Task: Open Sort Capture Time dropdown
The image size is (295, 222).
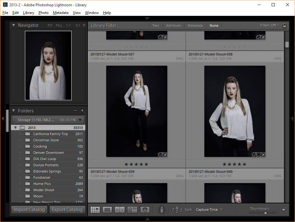Action: (x=209, y=210)
